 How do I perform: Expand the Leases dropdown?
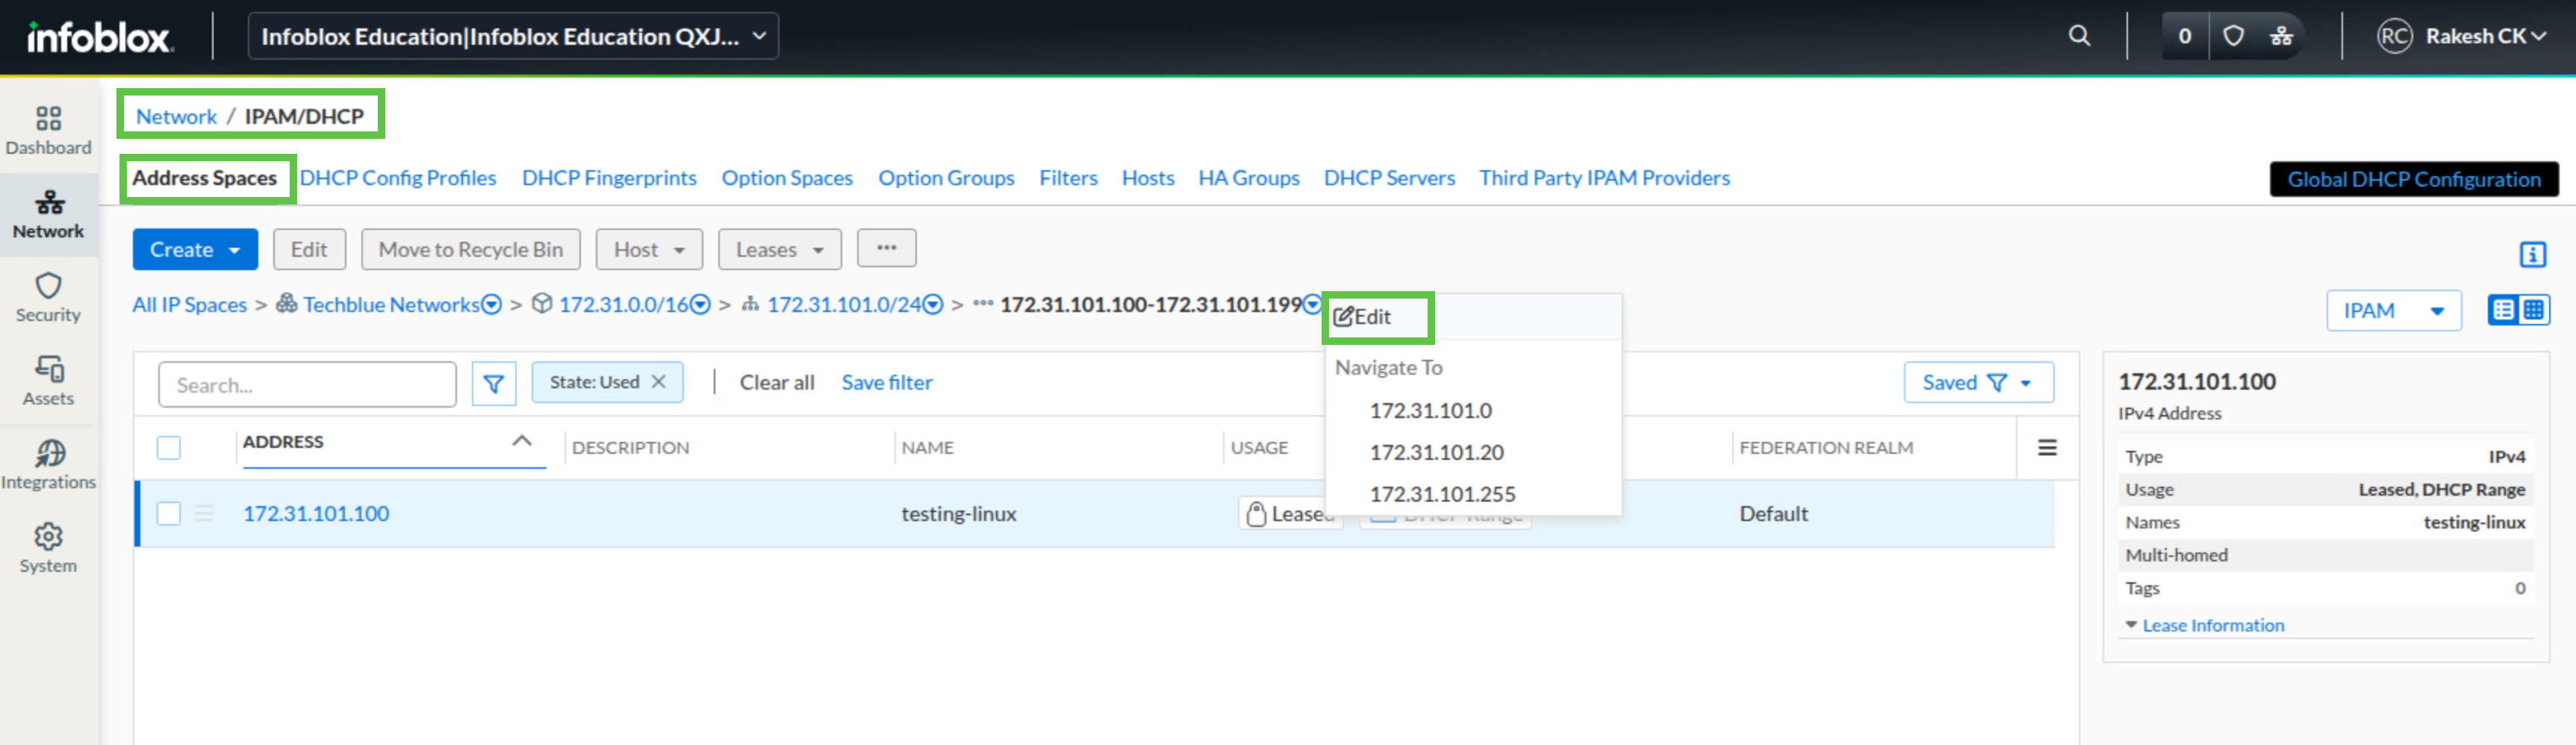coord(779,249)
